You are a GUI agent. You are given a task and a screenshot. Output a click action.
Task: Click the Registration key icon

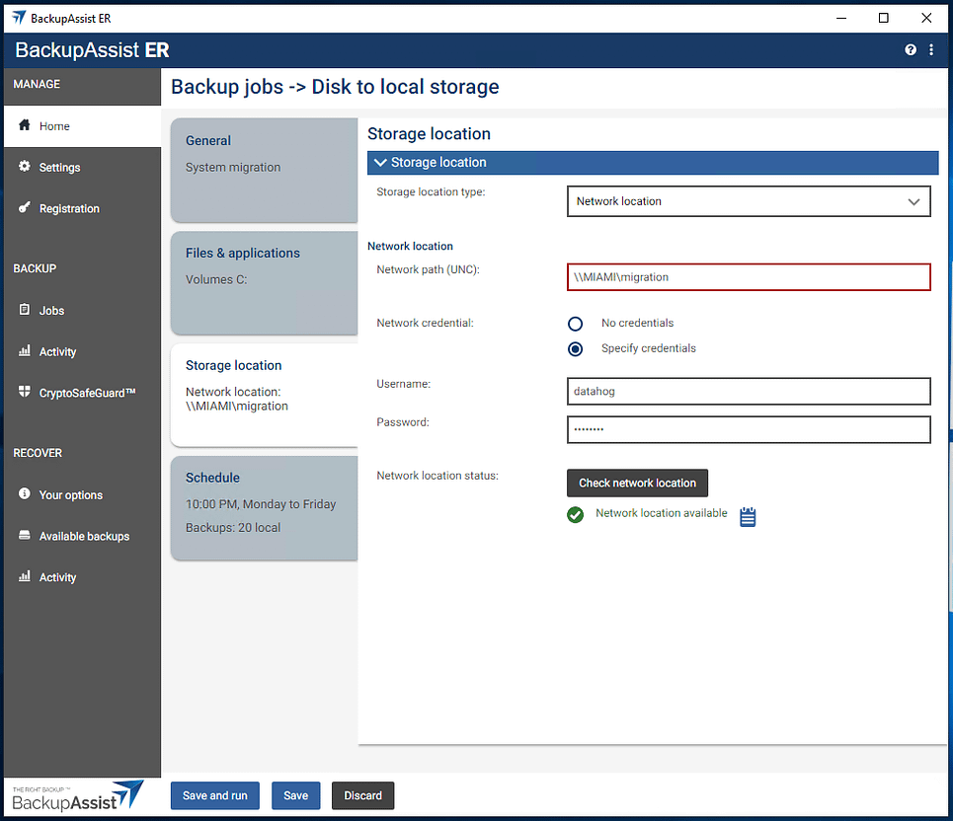(25, 207)
